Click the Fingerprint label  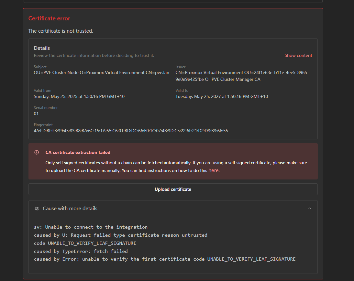[x=43, y=125]
